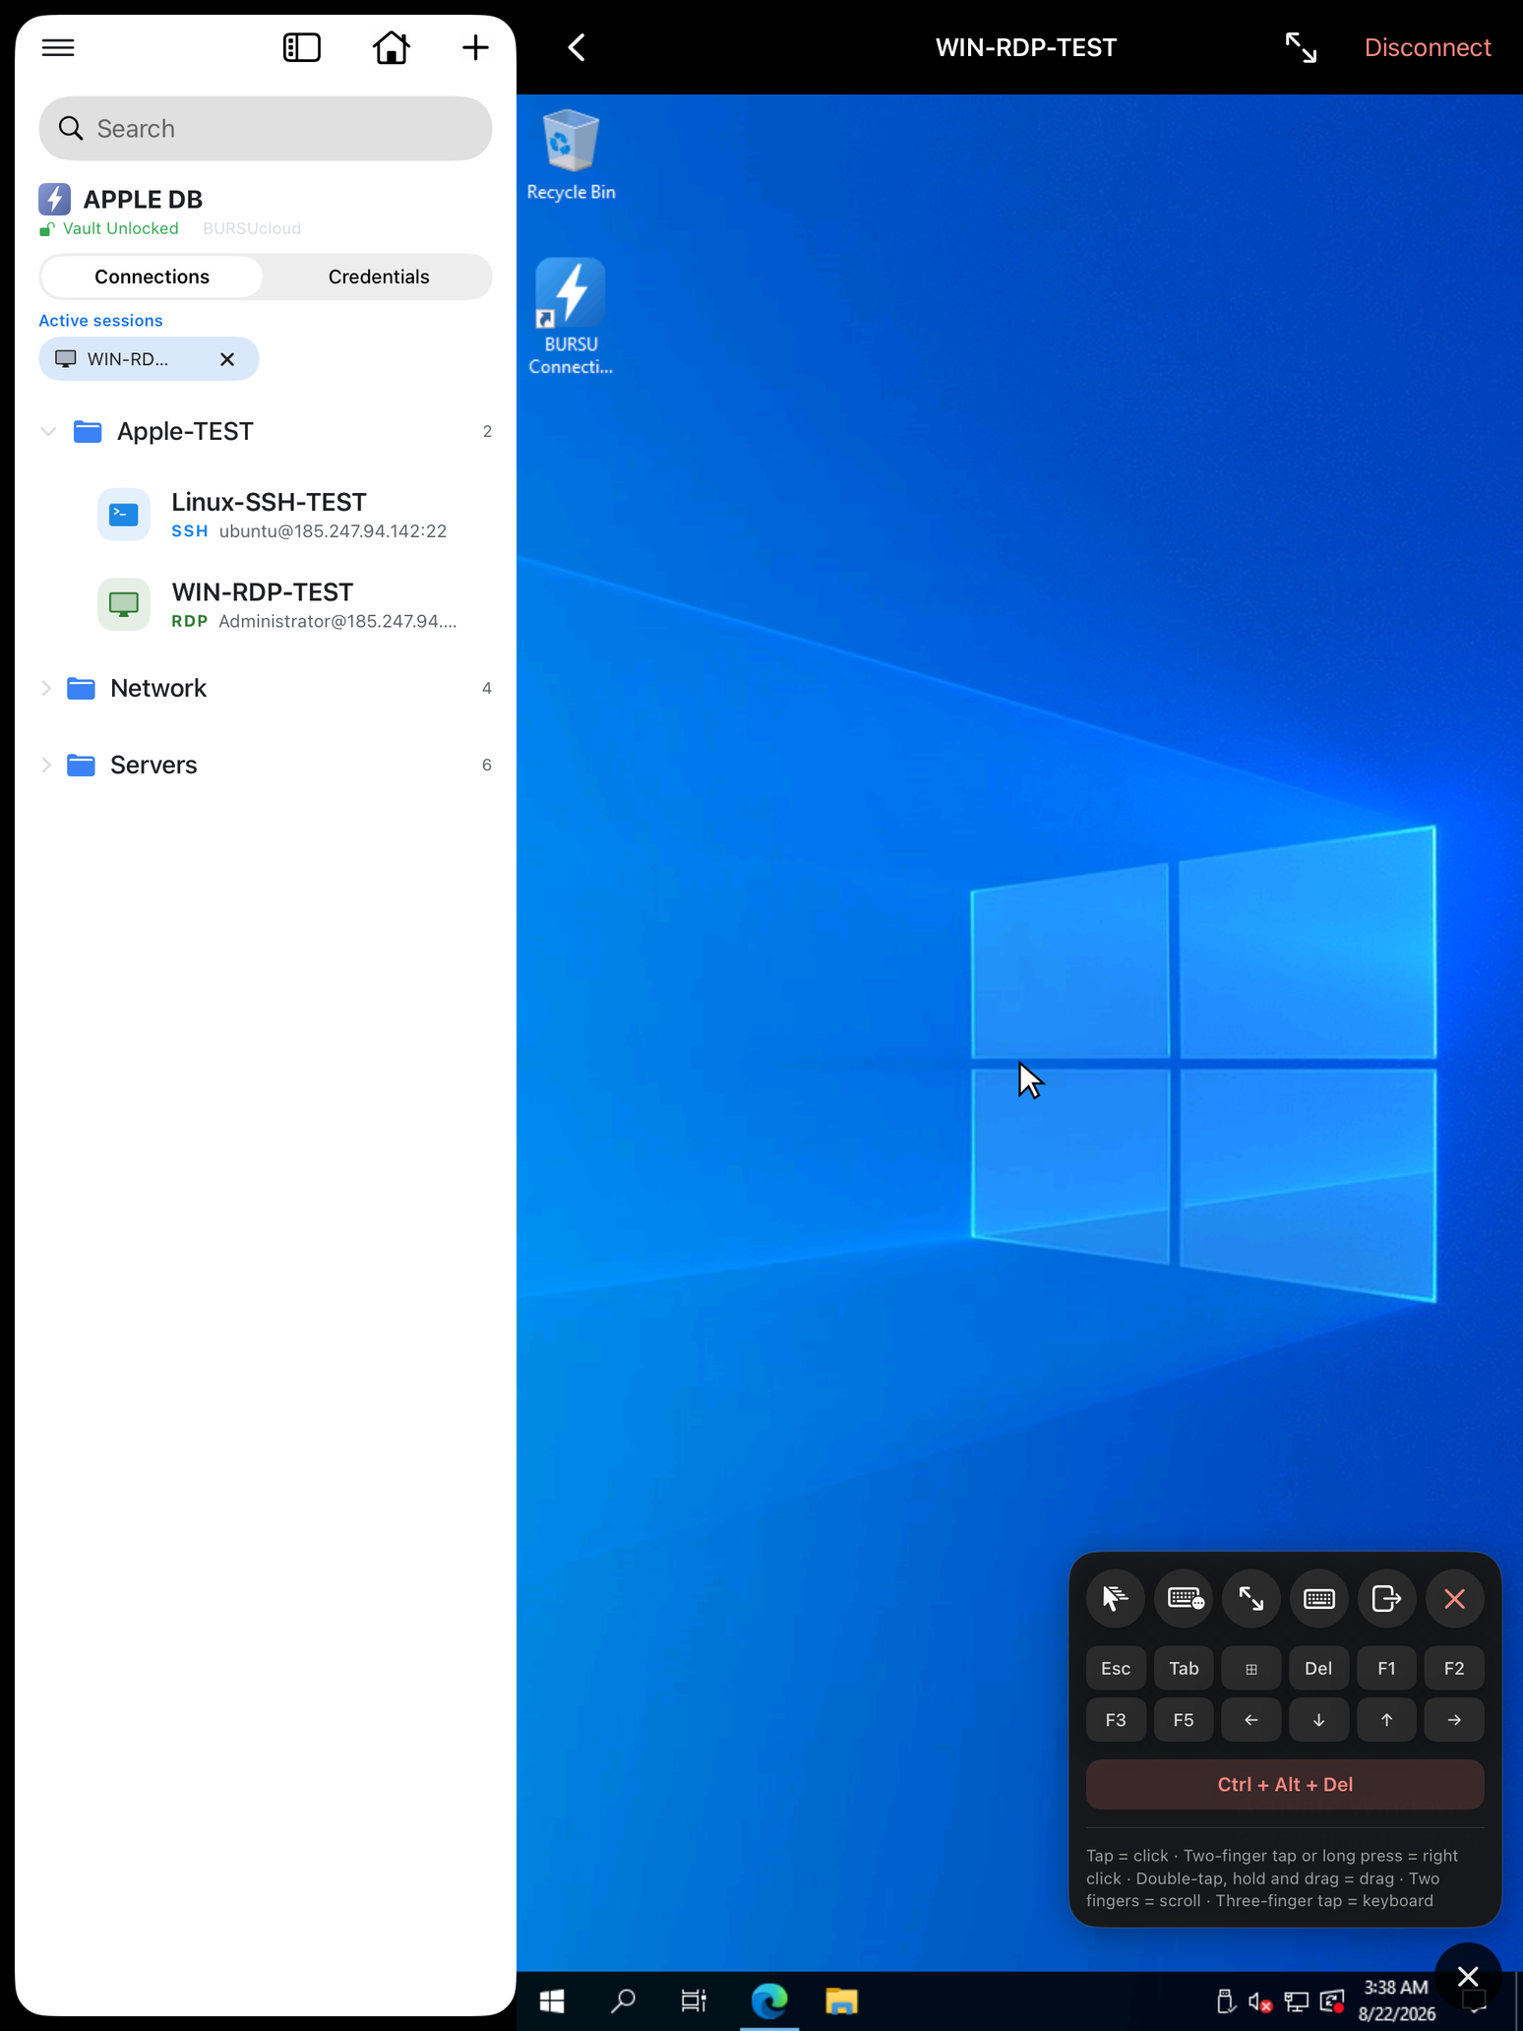Open the hamburger menu
This screenshot has height=2031, width=1523.
58,47
